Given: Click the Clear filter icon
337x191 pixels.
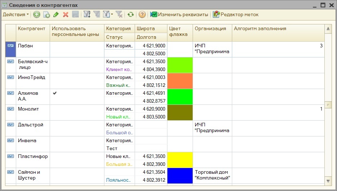Looking at the screenshot, I should click(x=119, y=15).
